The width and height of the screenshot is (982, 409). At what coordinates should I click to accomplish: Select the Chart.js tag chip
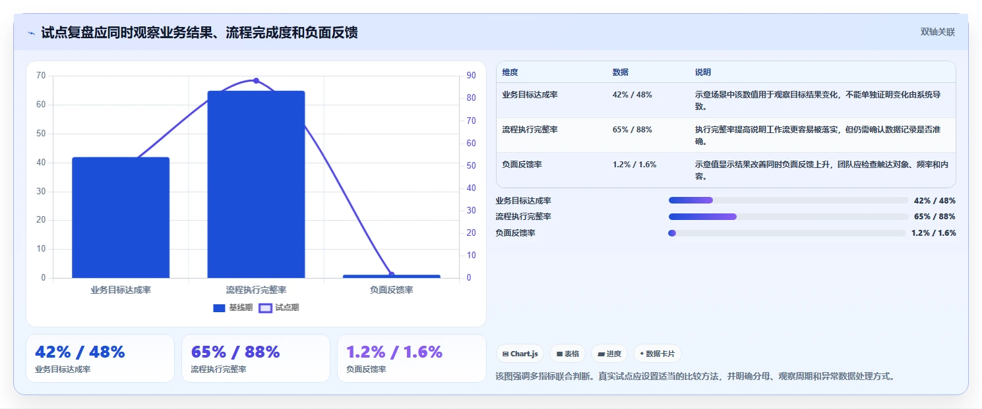pyautogui.click(x=520, y=354)
